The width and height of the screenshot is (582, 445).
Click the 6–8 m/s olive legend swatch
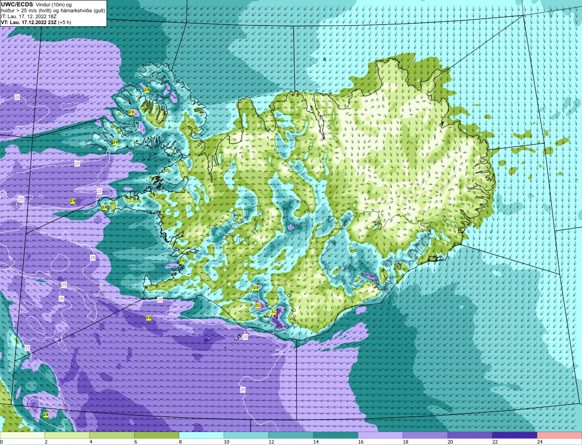click(157, 435)
